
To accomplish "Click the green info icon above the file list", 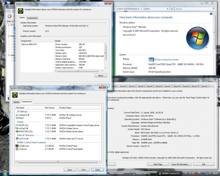I will pos(15,95).
